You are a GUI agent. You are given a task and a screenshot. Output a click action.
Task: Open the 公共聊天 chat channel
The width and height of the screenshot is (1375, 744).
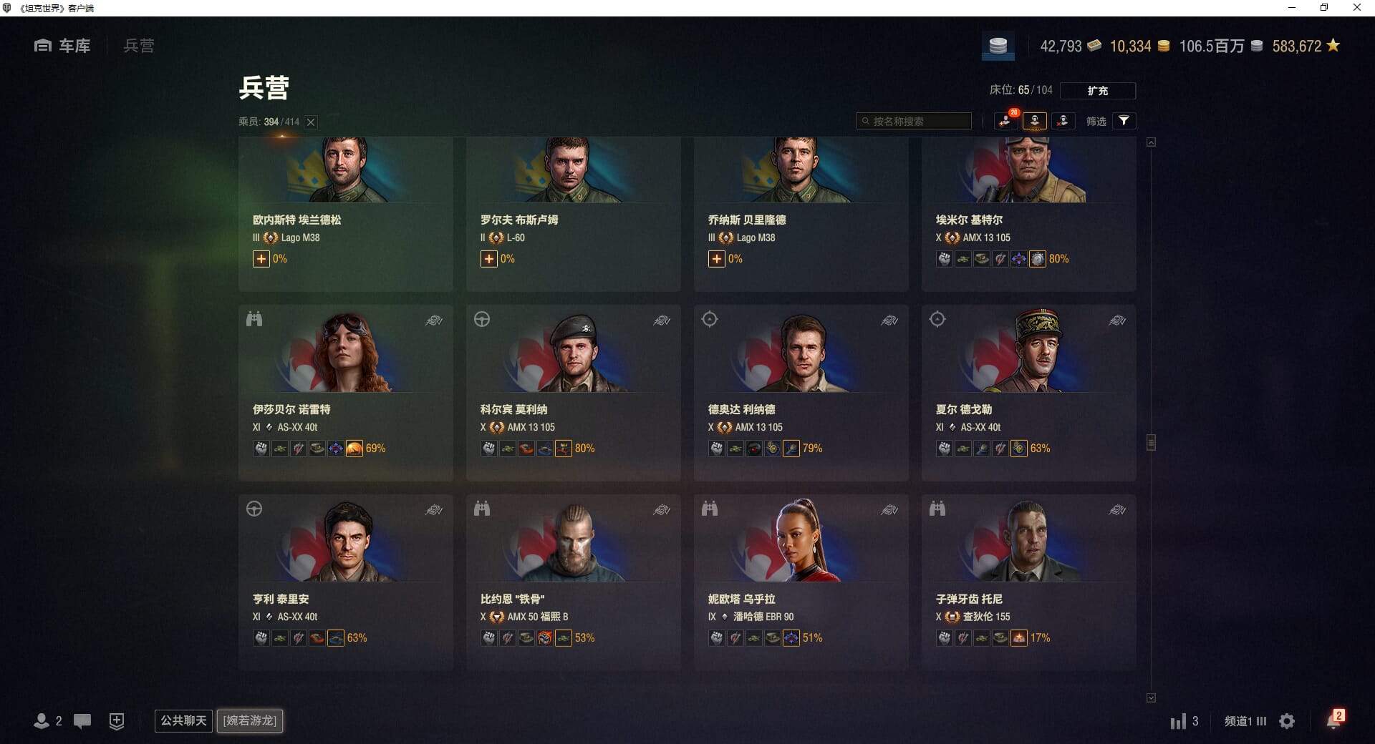(183, 720)
